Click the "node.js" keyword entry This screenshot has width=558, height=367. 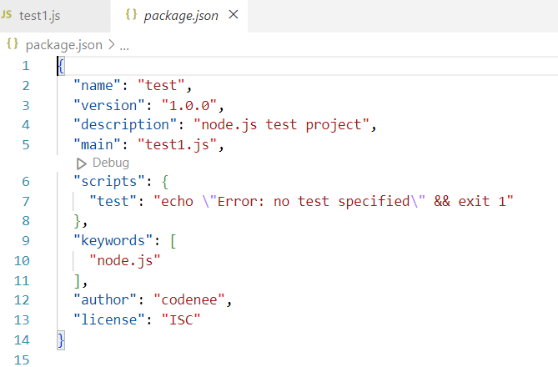[125, 260]
